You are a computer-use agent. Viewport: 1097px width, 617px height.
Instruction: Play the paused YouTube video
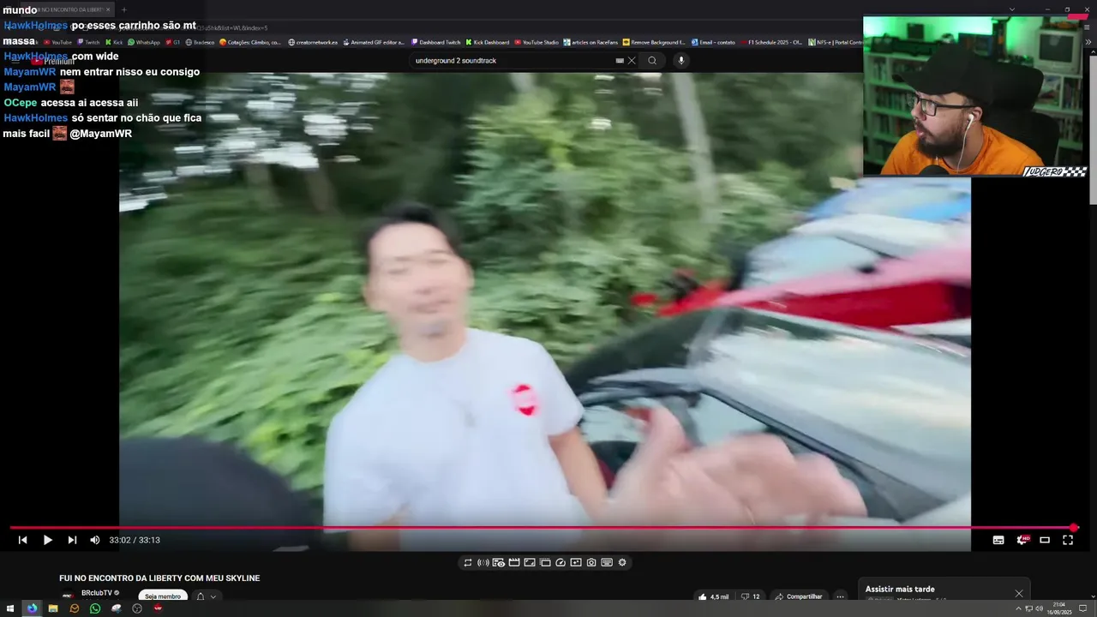click(x=48, y=540)
